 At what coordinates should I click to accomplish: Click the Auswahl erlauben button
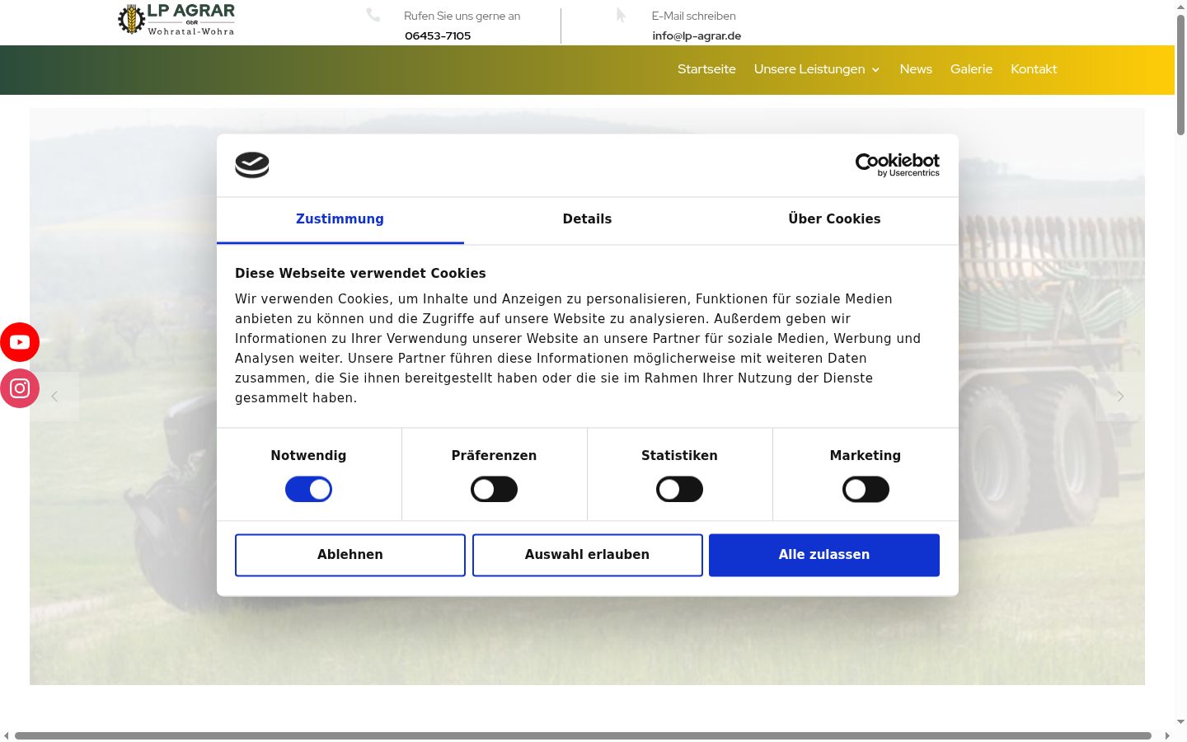(588, 555)
